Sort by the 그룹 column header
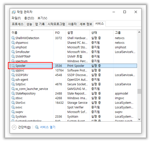 pyautogui.click(x=125, y=32)
